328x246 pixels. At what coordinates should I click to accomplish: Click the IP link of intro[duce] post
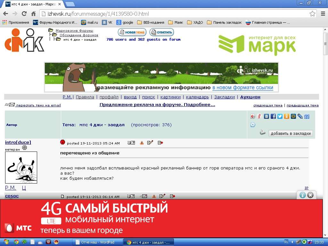pyautogui.click(x=307, y=188)
